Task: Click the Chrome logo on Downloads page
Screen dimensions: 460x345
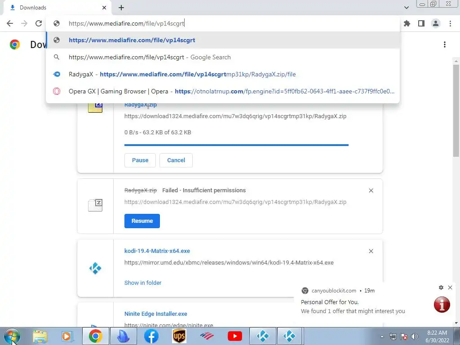Action: 15,44
